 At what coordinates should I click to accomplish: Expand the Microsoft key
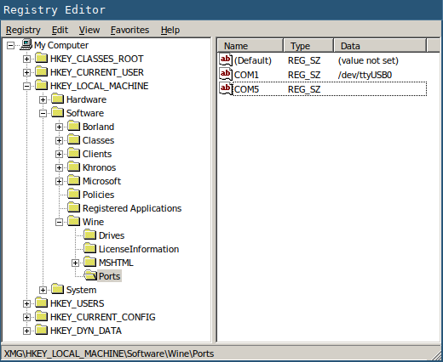59,181
